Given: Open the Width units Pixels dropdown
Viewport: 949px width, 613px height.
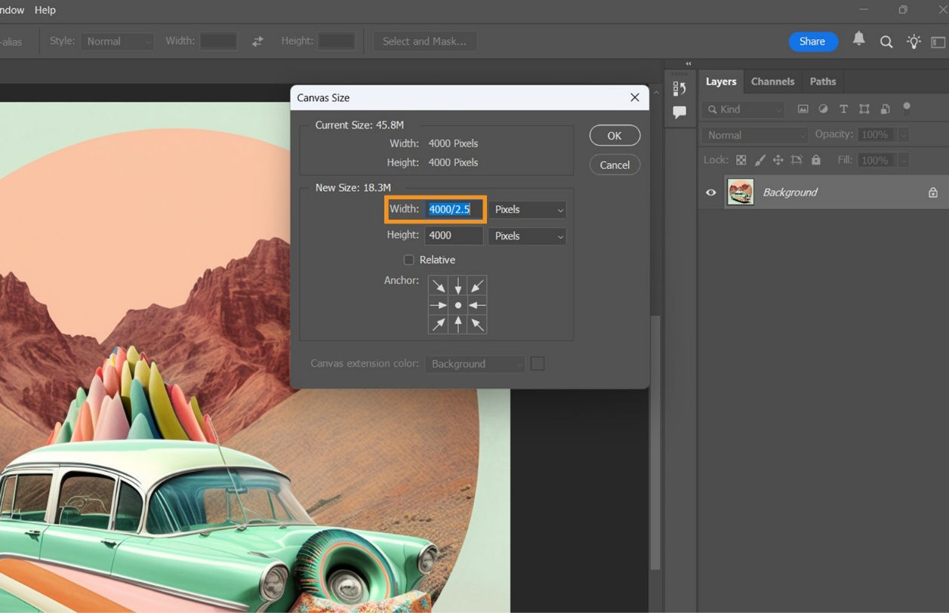Looking at the screenshot, I should point(527,209).
